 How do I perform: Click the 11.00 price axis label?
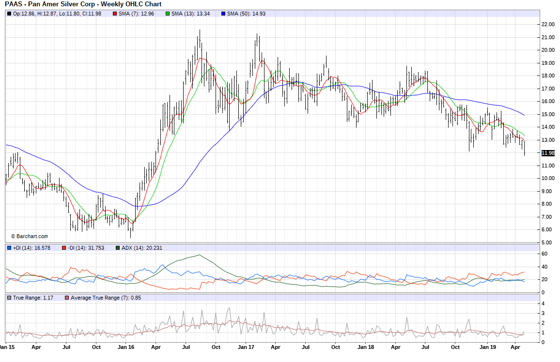pos(548,166)
